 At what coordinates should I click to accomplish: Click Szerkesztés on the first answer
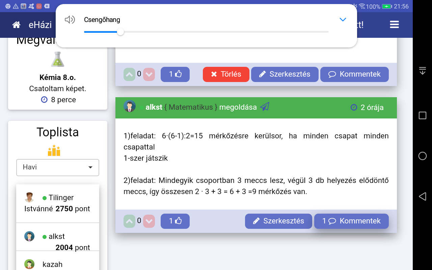[285, 74]
